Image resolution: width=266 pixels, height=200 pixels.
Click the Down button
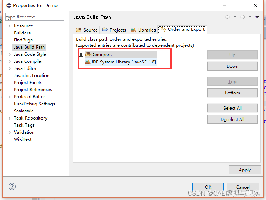click(x=232, y=66)
